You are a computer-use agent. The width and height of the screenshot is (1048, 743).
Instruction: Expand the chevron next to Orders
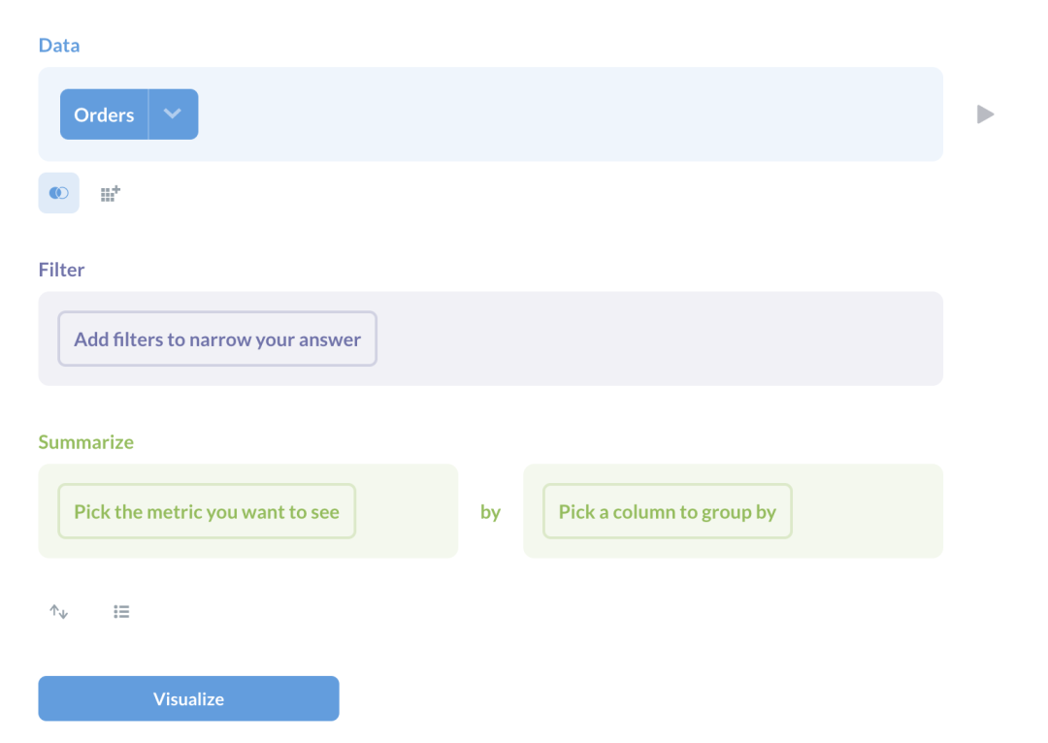(x=173, y=114)
